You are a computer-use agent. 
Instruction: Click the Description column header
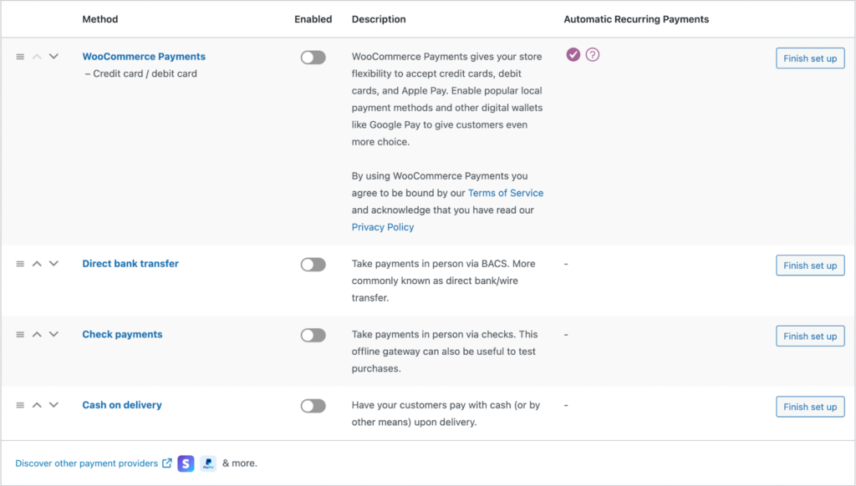point(379,19)
